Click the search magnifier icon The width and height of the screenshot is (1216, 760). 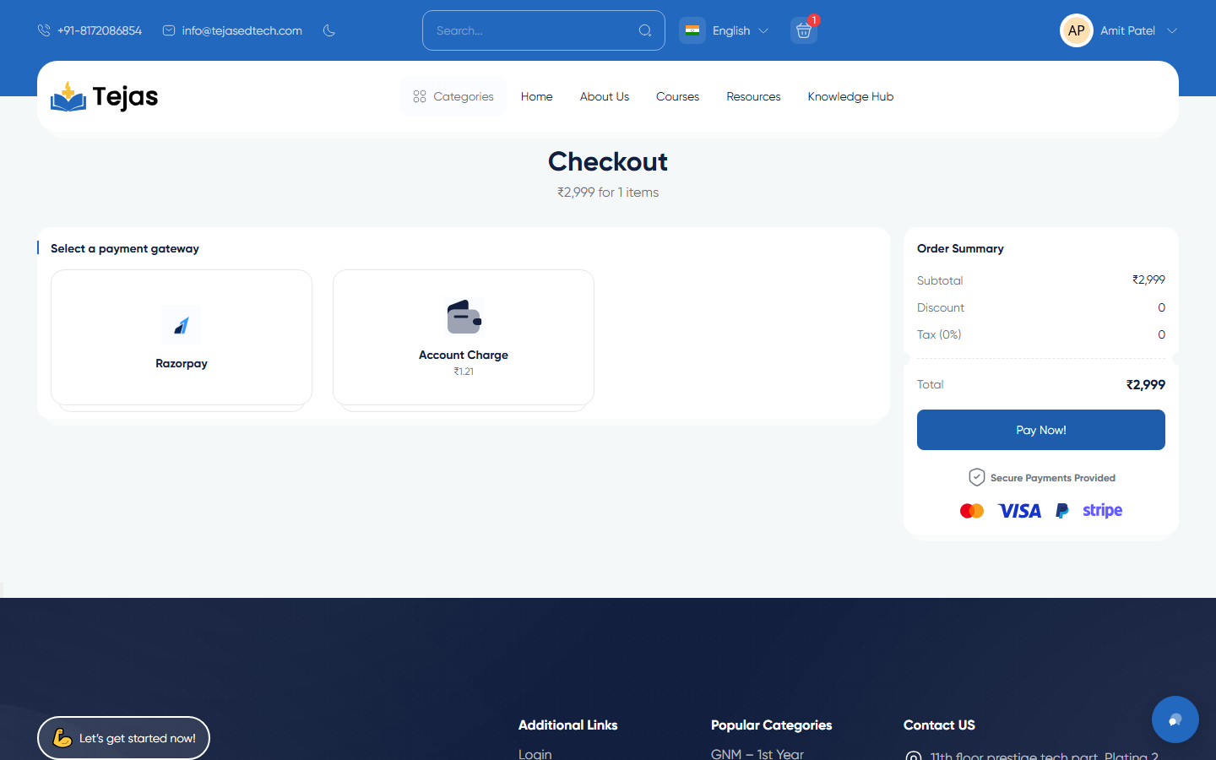(645, 30)
